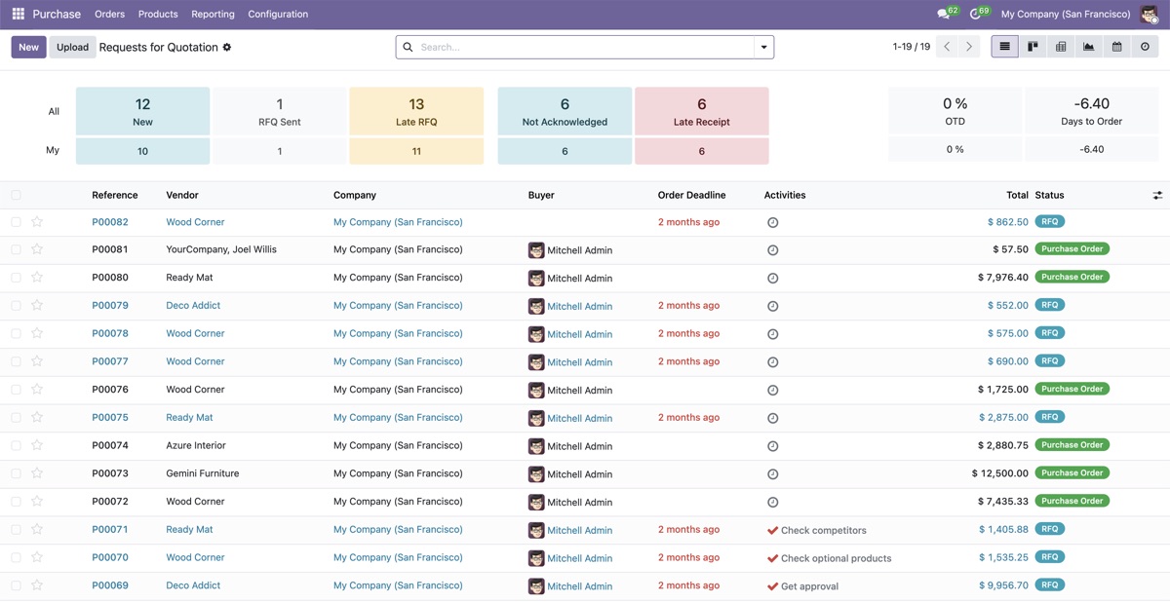Image resolution: width=1170 pixels, height=603 pixels.
Task: Expand the search options dropdown arrow
Action: coord(763,47)
